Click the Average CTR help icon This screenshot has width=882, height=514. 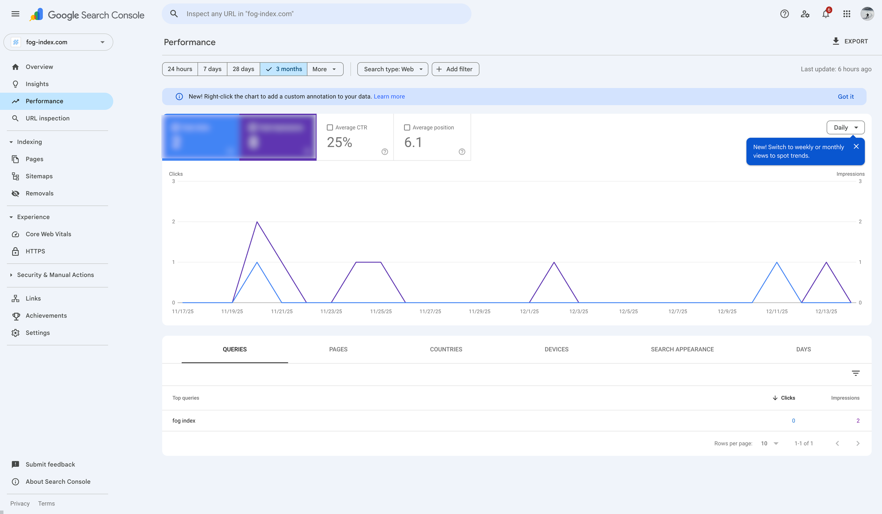point(385,152)
